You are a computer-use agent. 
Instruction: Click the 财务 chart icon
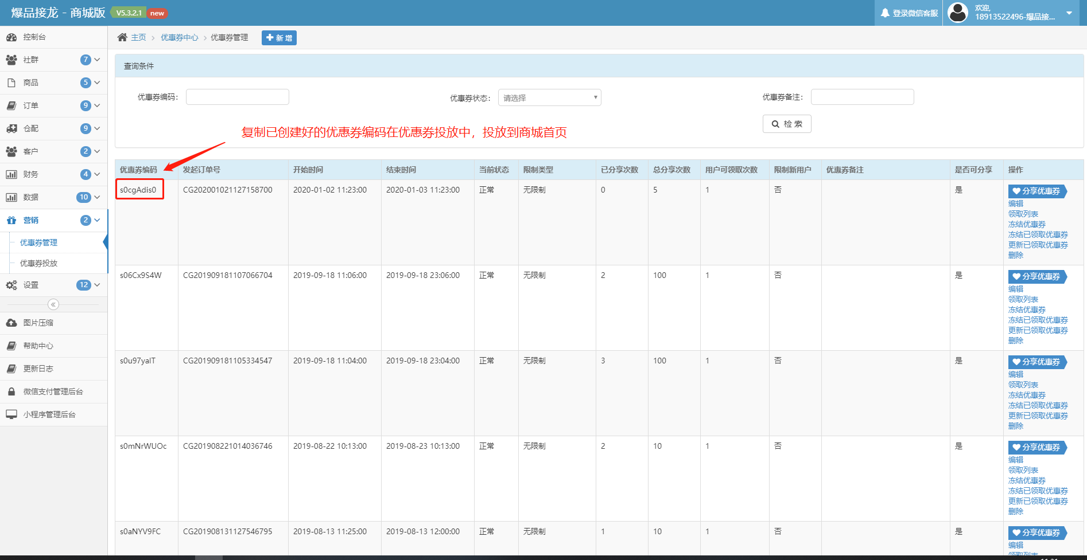[11, 174]
